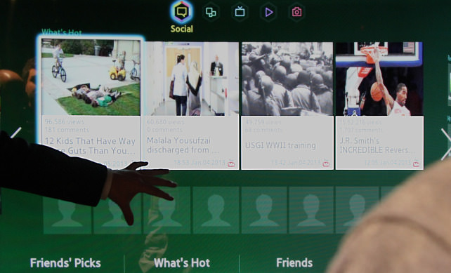Click video icon on J.R. Smith card
The width and height of the screenshot is (451, 273).
click(x=416, y=164)
